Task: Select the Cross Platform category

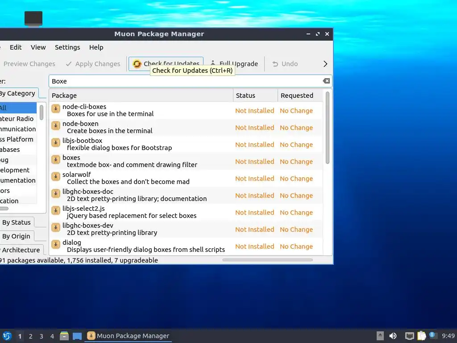Action: click(x=17, y=139)
